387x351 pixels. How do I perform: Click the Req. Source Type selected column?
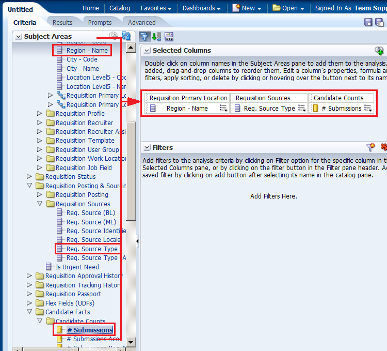tap(269, 108)
